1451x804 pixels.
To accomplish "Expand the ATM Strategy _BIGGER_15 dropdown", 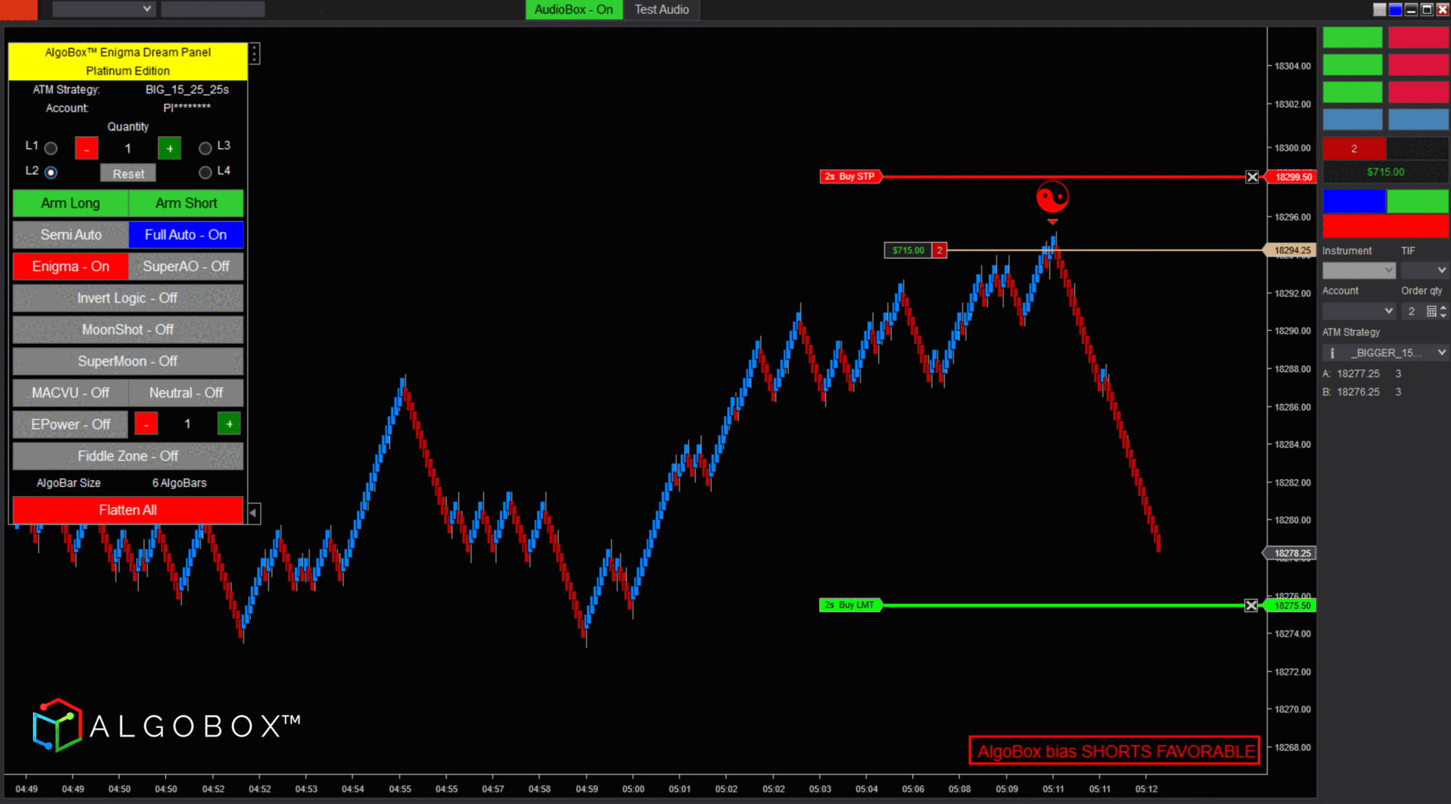I will 1441,352.
